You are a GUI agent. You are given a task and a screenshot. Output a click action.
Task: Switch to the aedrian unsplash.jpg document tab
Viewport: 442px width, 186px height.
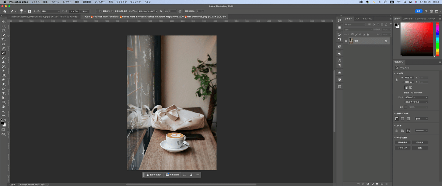click(x=44, y=17)
